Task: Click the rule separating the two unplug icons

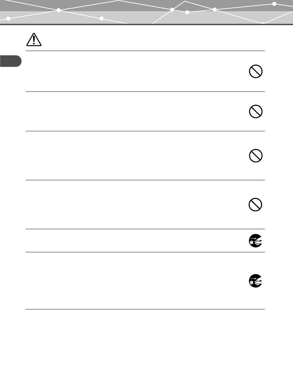Action: (x=145, y=252)
